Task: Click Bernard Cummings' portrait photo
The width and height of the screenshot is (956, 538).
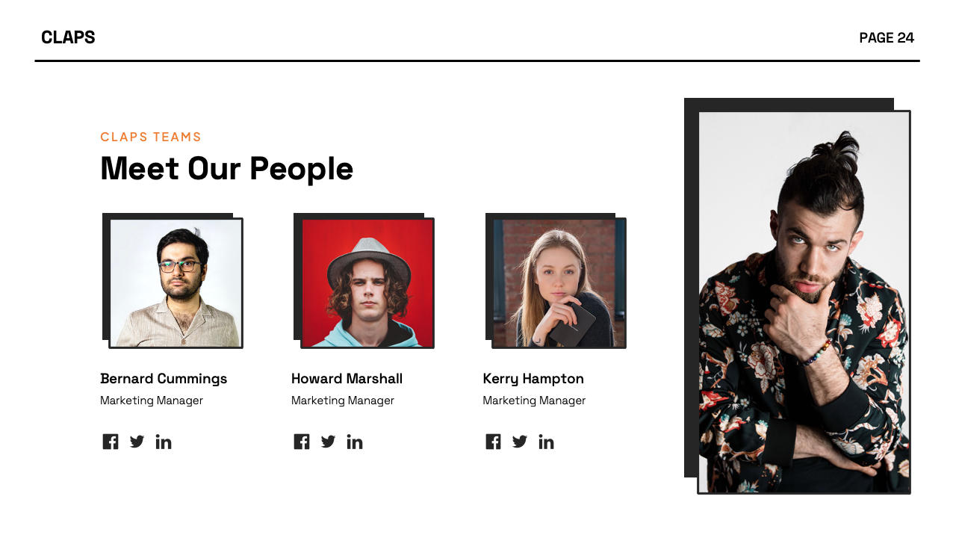Action: [x=176, y=283]
